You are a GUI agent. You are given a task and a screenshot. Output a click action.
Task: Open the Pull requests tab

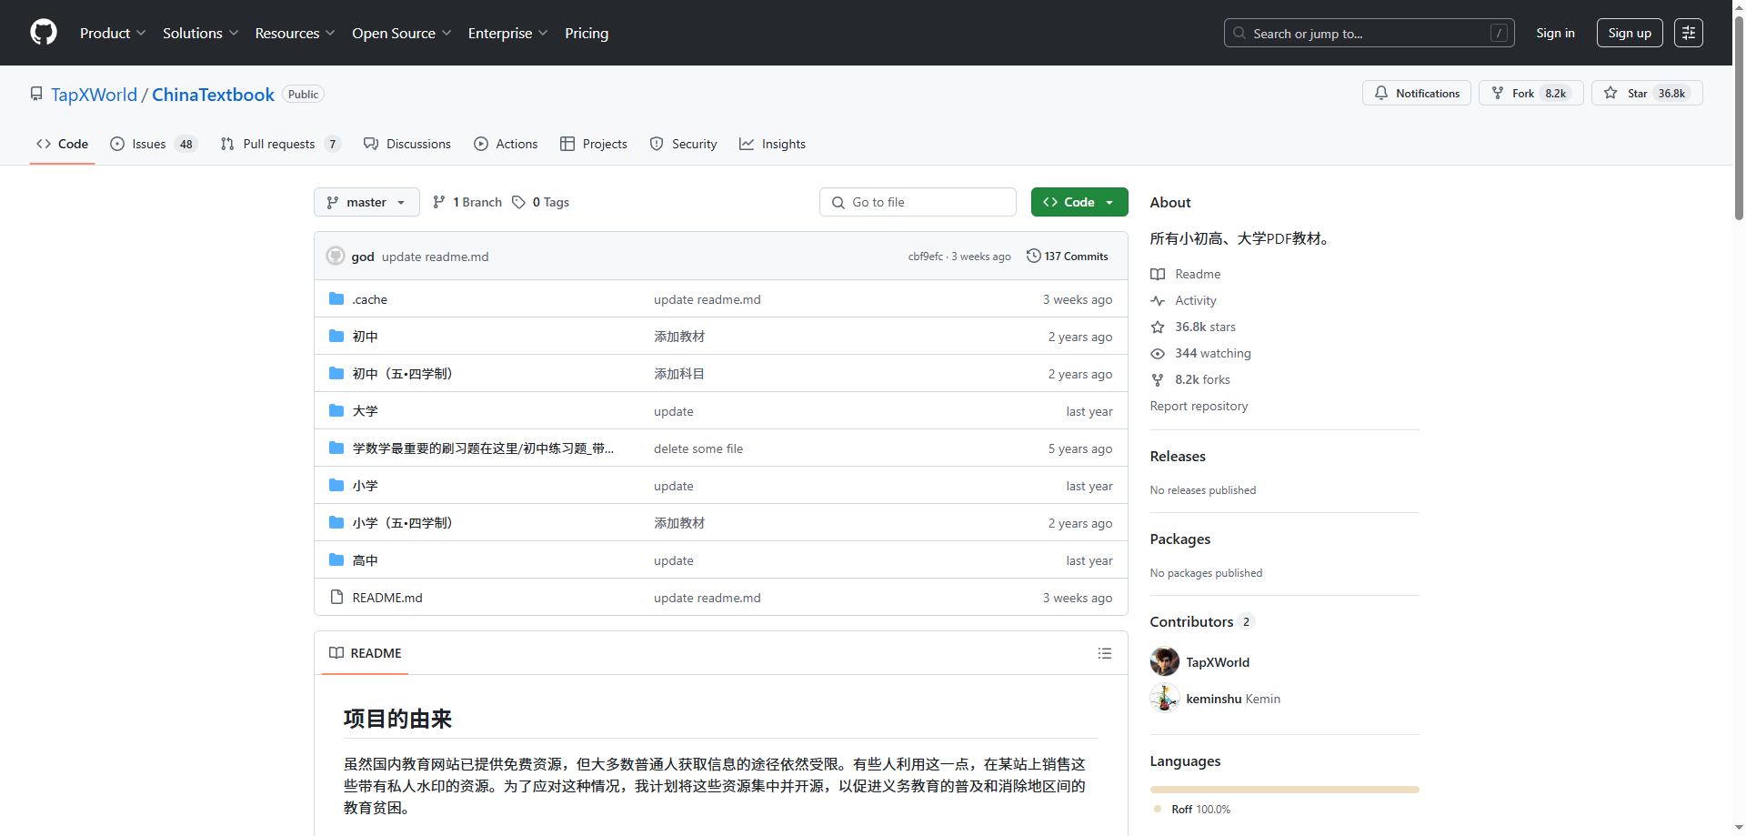point(279,144)
